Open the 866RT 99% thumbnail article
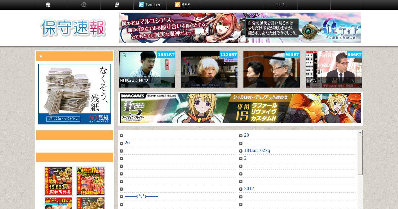Image resolution: width=398 pixels, height=209 pixels. pyautogui.click(x=334, y=69)
